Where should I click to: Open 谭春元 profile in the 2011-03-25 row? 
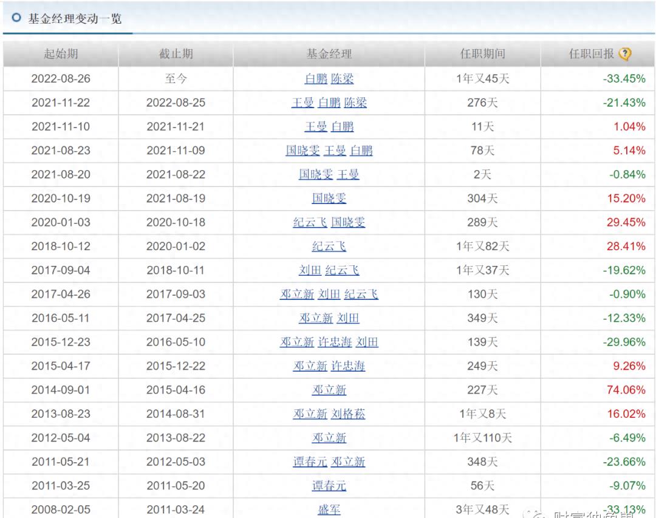[x=328, y=485]
